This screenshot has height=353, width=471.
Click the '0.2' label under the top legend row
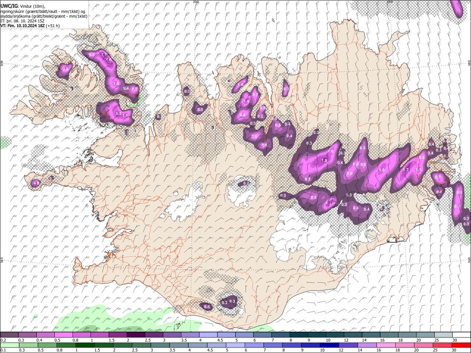pyautogui.click(x=3, y=340)
